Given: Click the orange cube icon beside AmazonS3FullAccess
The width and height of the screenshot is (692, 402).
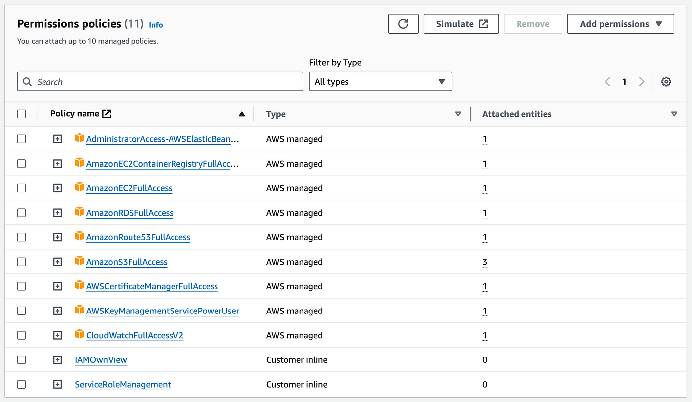Looking at the screenshot, I should (x=79, y=261).
